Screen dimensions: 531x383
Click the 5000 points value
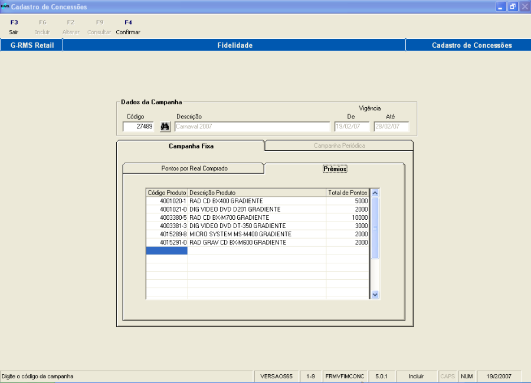pos(361,201)
